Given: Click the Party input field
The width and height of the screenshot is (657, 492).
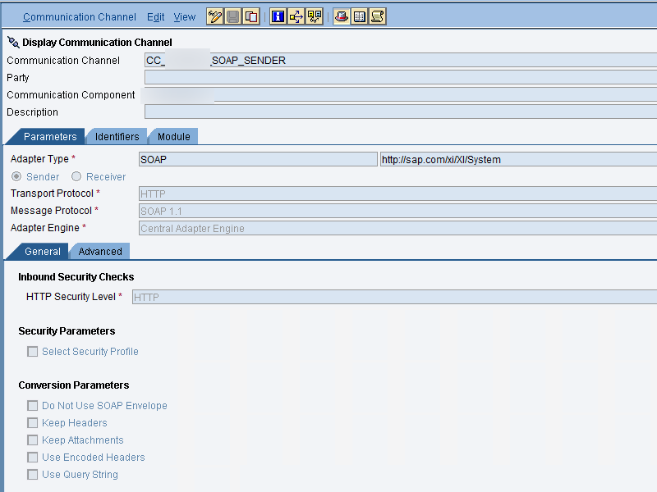Looking at the screenshot, I should point(401,77).
